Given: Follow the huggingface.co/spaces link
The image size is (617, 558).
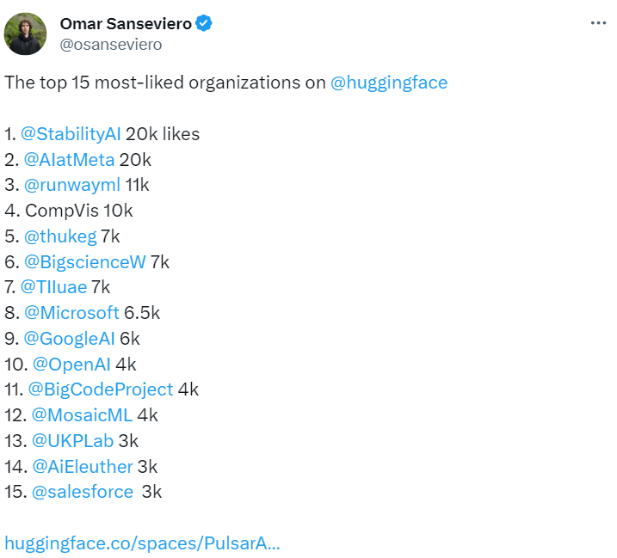Looking at the screenshot, I should (142, 543).
